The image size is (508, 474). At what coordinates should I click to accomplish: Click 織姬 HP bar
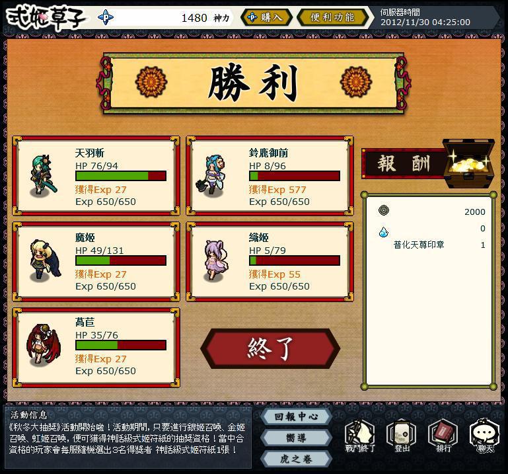[x=295, y=260]
